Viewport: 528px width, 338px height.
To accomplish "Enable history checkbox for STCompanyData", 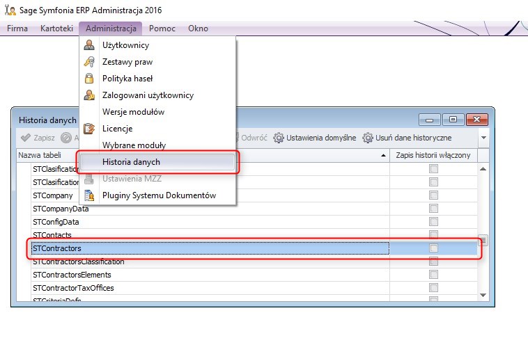I will pos(433,209).
